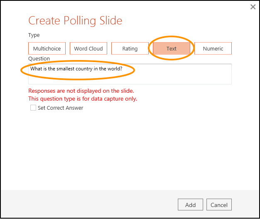This screenshot has height=219, width=260.
Task: Close the Create Polling Slide dialog
Action: click(x=253, y=7)
